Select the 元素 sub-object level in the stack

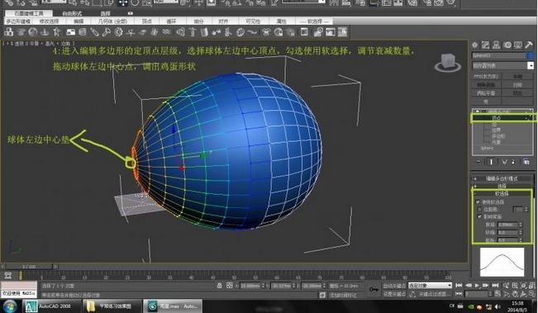[x=496, y=142]
